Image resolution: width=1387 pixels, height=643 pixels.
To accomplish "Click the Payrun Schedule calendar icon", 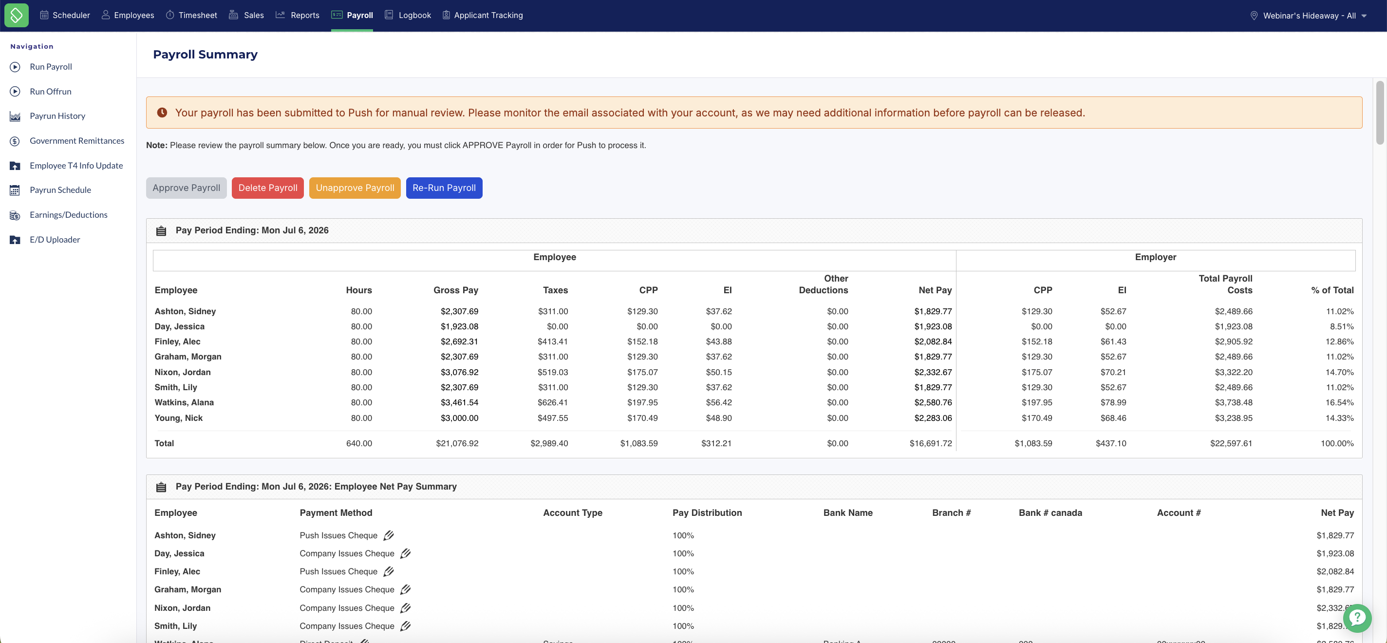I will (15, 190).
